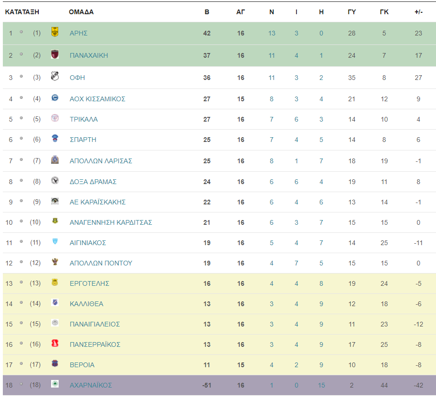Click the ΑΙΓΙΝΙΑΚΟΣ shield logo
This screenshot has height=397, width=436.
click(x=55, y=241)
